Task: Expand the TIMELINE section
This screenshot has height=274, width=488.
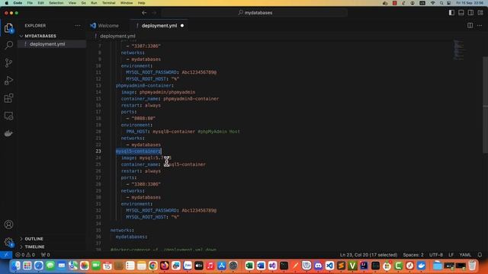Action: click(52, 247)
